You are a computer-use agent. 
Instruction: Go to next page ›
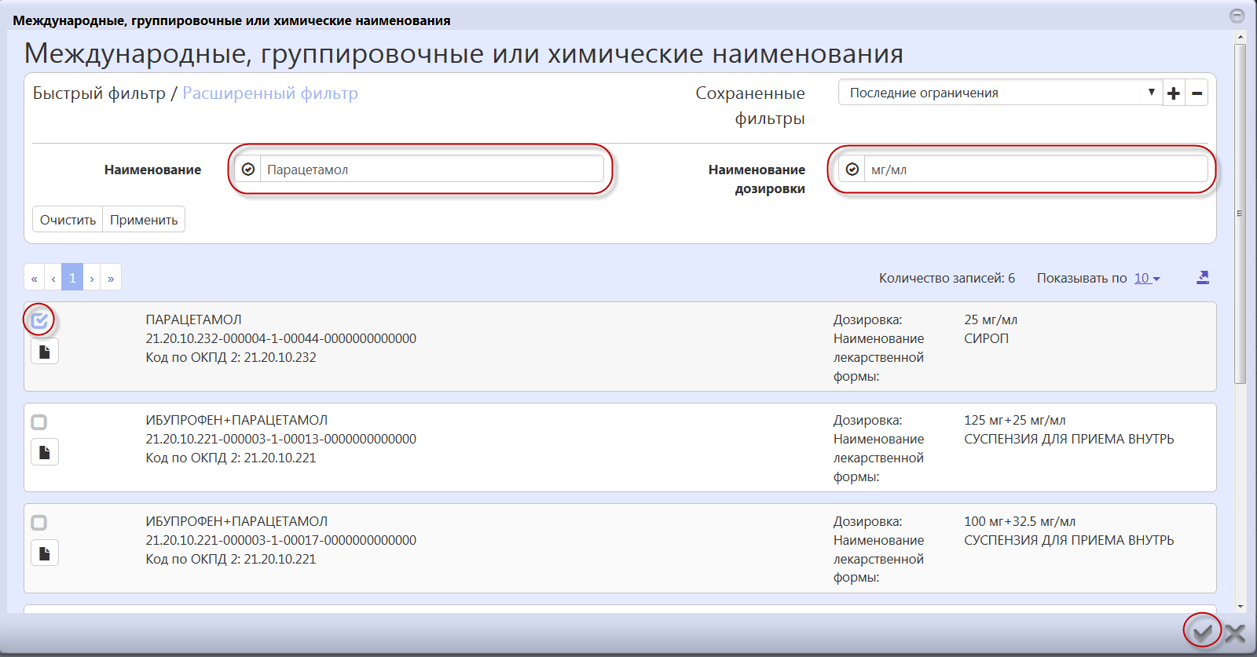(x=92, y=278)
